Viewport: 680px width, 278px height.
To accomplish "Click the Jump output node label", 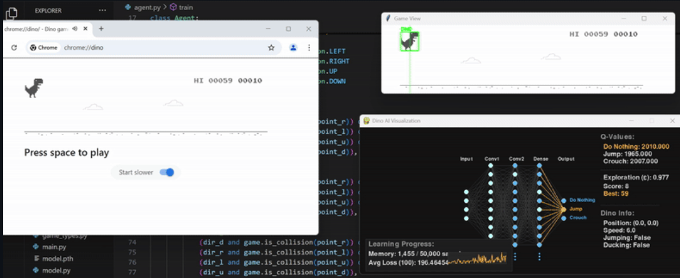I will [x=575, y=209].
